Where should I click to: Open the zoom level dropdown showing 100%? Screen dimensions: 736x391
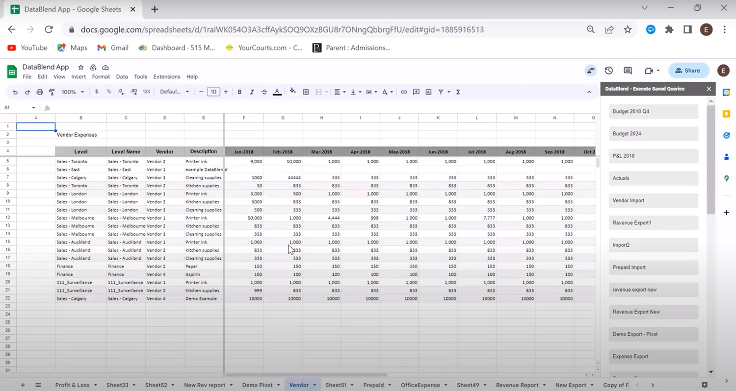pos(72,92)
